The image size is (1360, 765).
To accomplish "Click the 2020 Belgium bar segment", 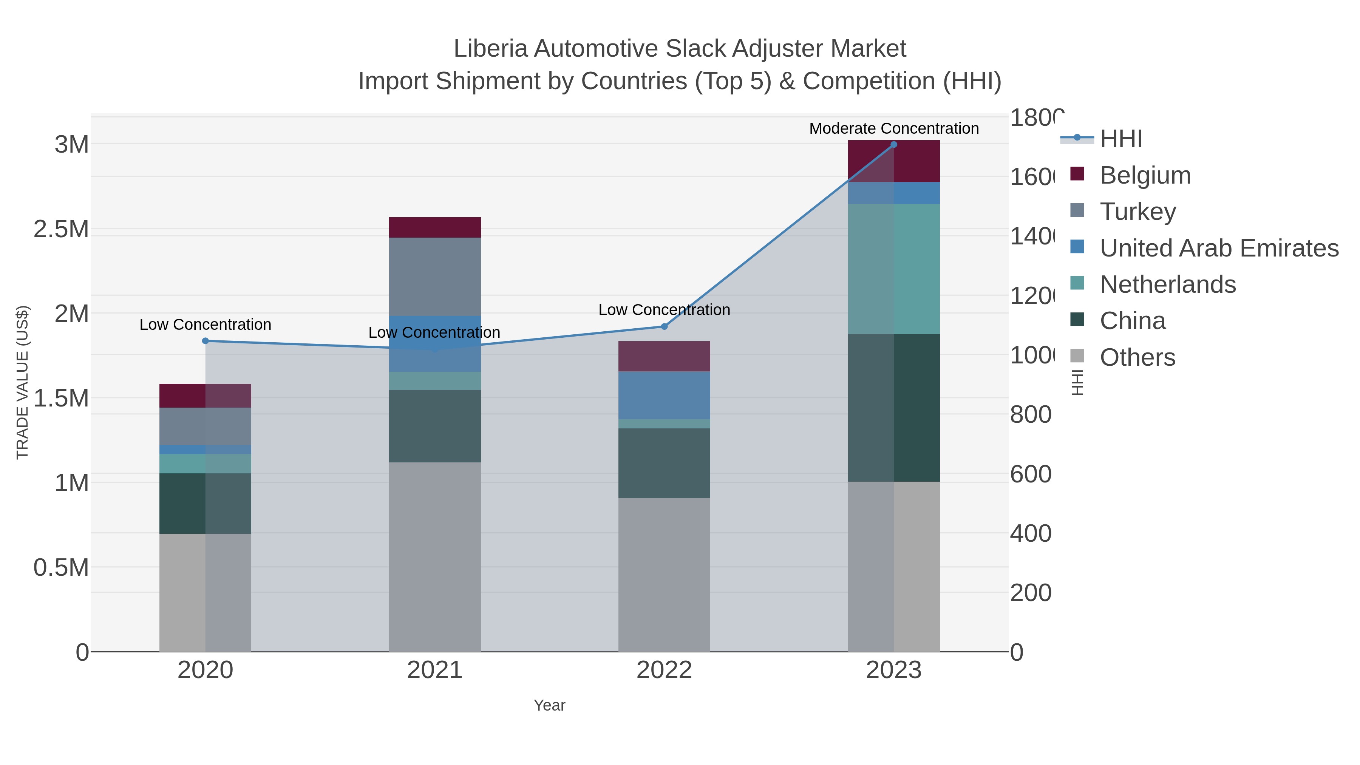I will (x=206, y=396).
